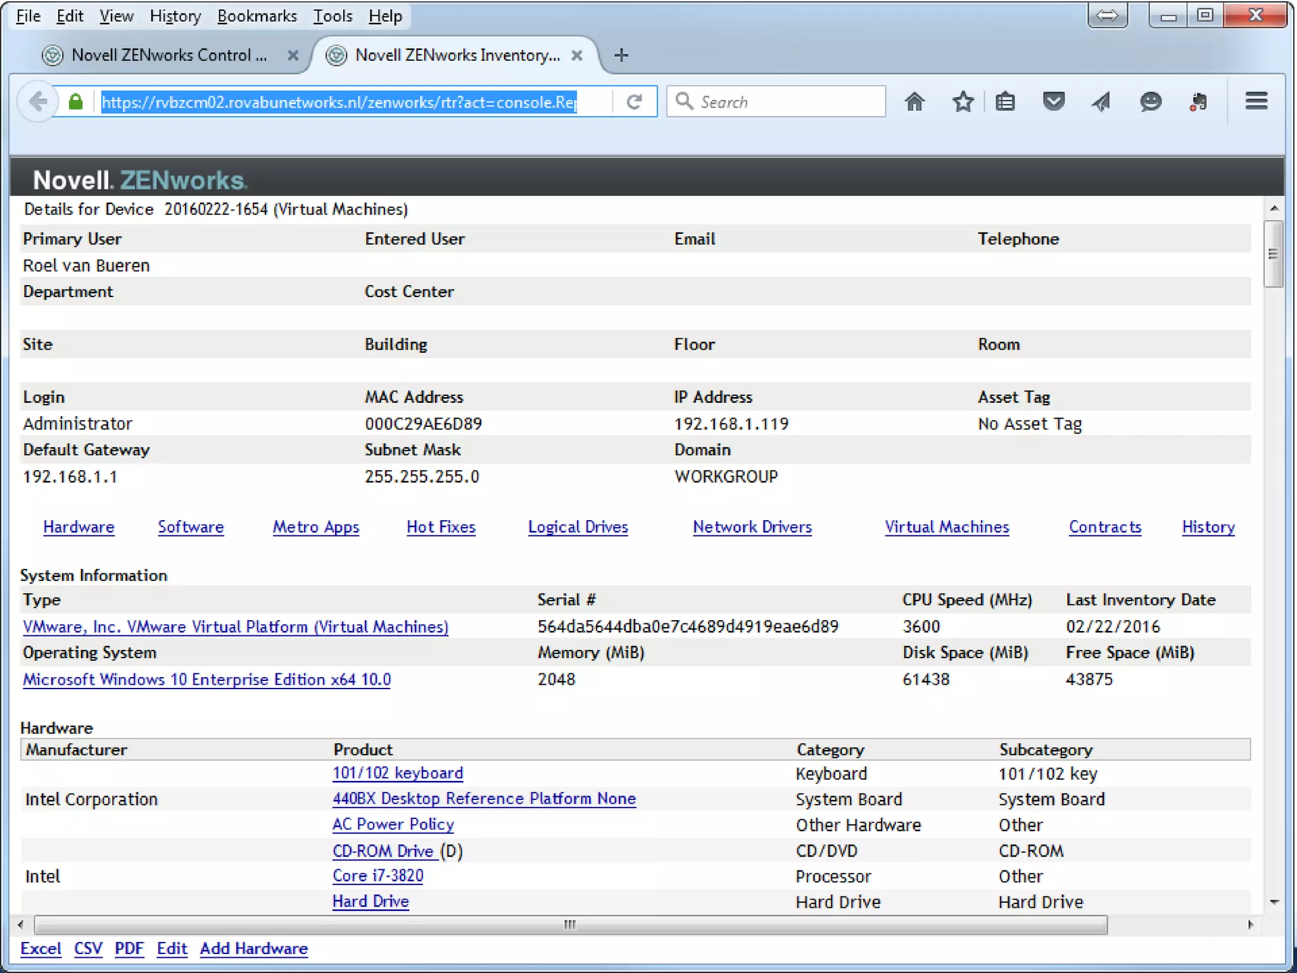The width and height of the screenshot is (1297, 973).
Task: Open the Logical Drives link
Action: click(578, 527)
